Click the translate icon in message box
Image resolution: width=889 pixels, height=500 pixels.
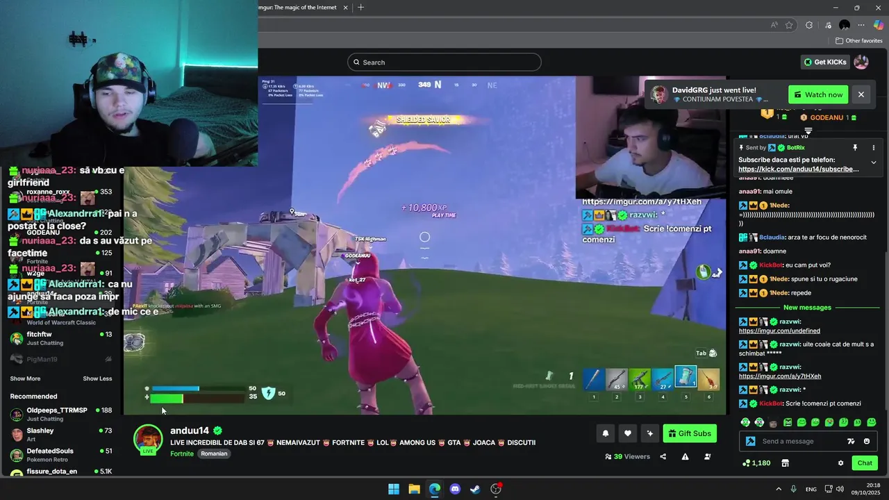coord(851,441)
